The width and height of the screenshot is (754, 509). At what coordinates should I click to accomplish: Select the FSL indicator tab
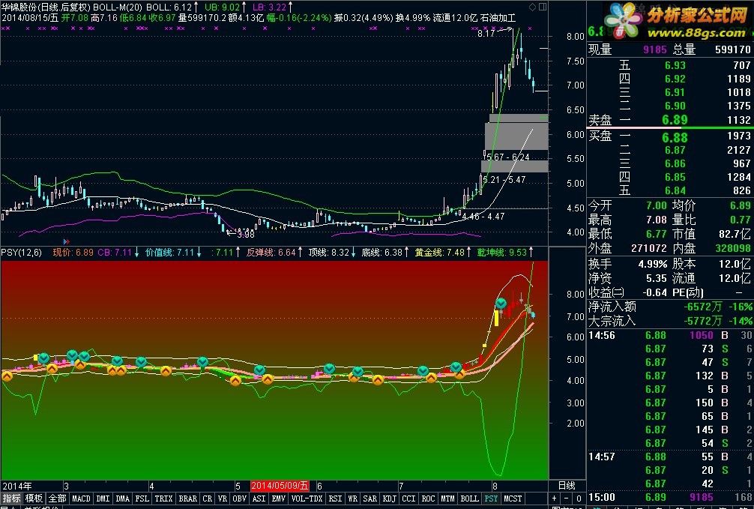pyautogui.click(x=142, y=499)
